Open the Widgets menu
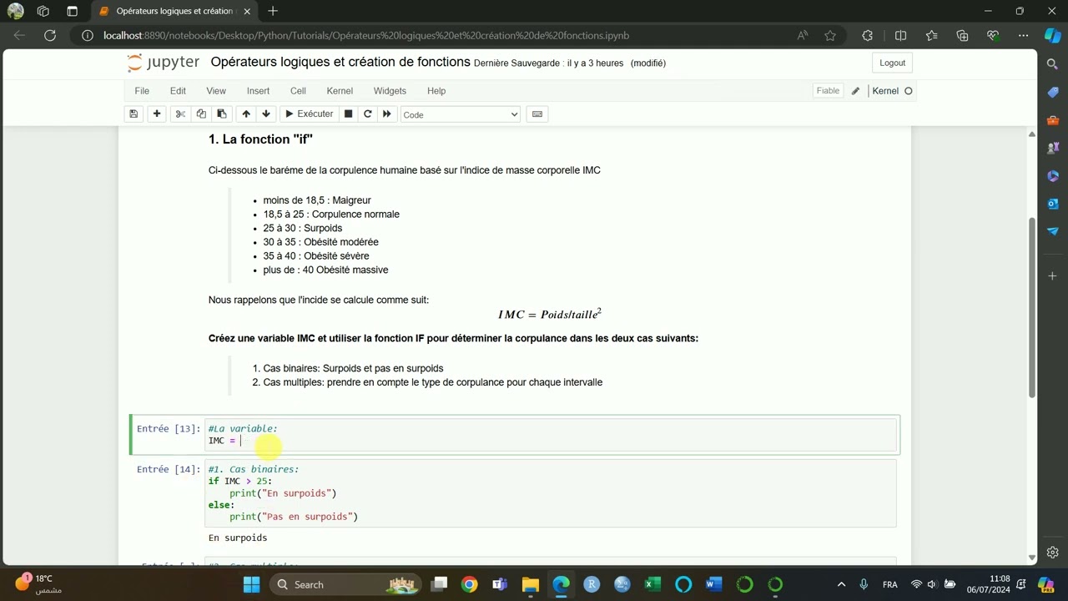1068x601 pixels. (390, 91)
